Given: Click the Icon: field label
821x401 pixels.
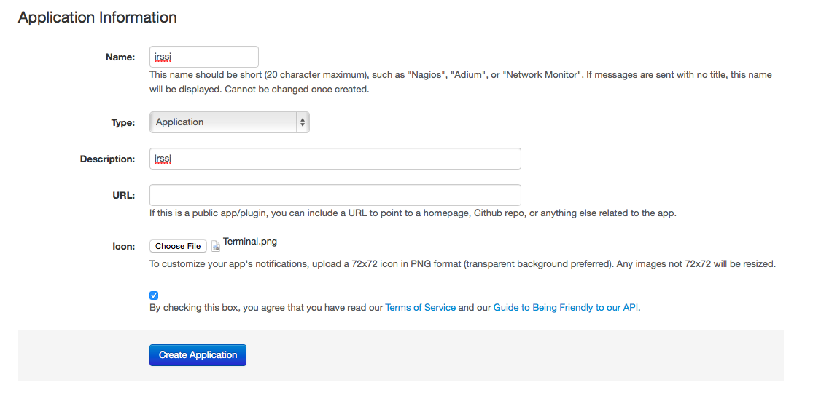Looking at the screenshot, I should 124,247.
